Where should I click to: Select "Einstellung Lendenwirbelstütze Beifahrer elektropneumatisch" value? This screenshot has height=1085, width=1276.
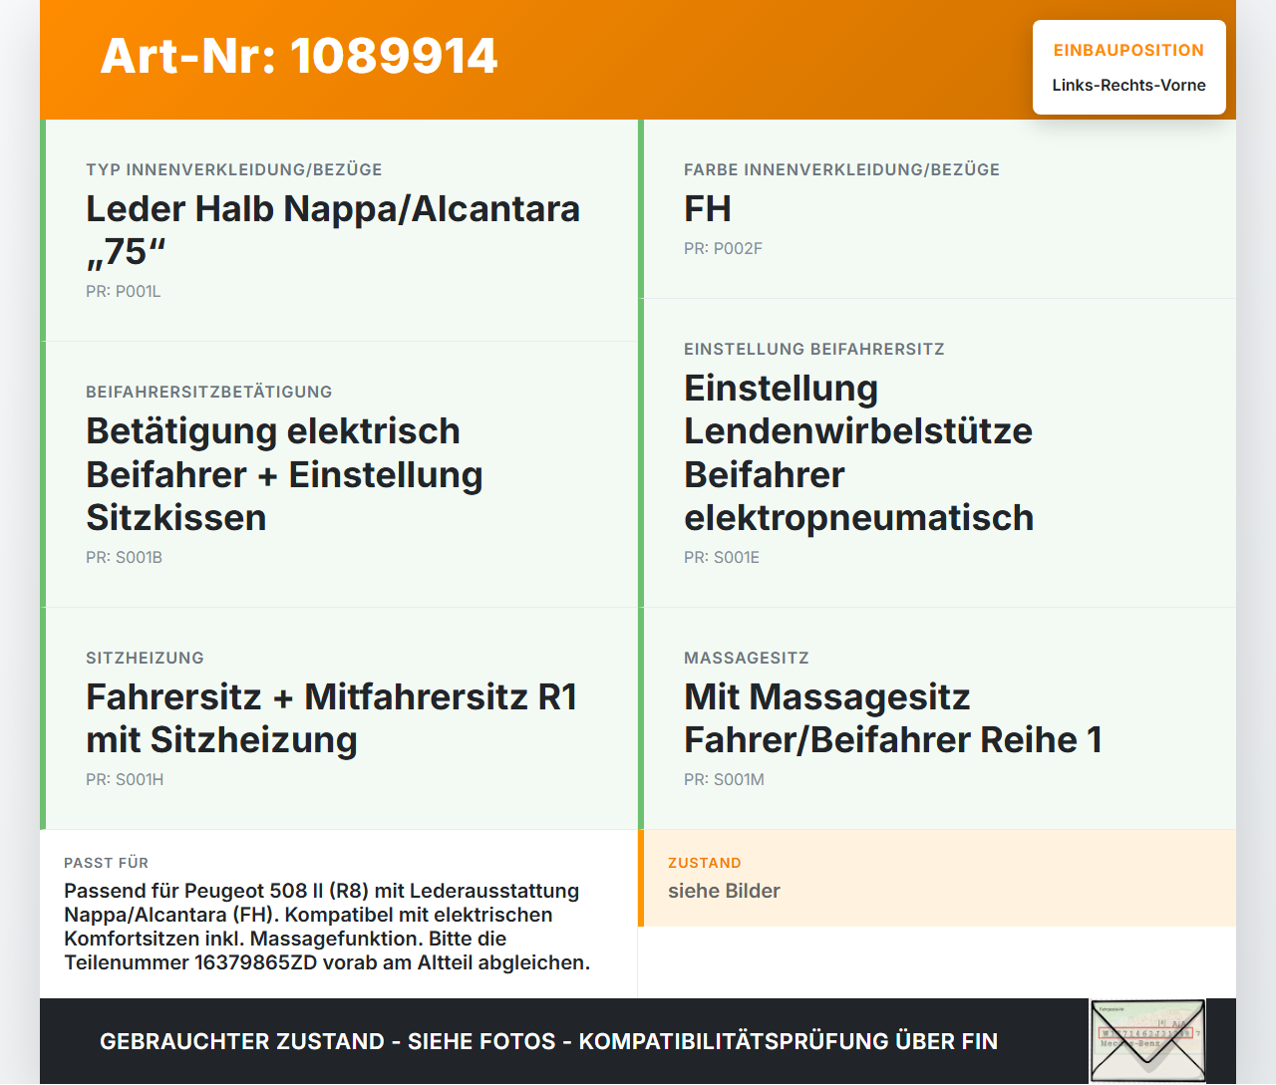tap(858, 452)
